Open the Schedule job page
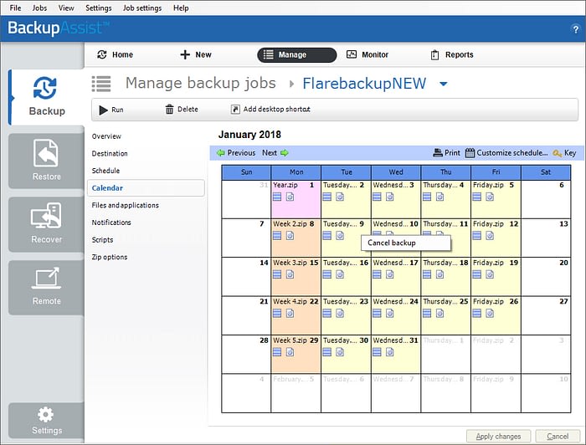 pos(105,171)
